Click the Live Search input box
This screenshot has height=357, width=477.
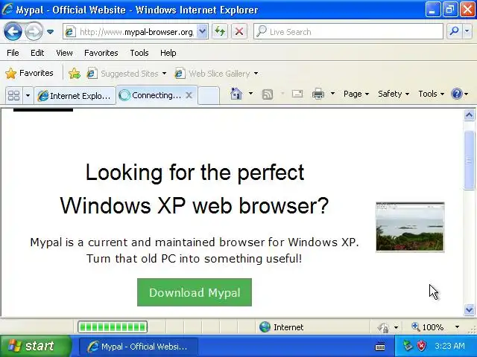[348, 31]
